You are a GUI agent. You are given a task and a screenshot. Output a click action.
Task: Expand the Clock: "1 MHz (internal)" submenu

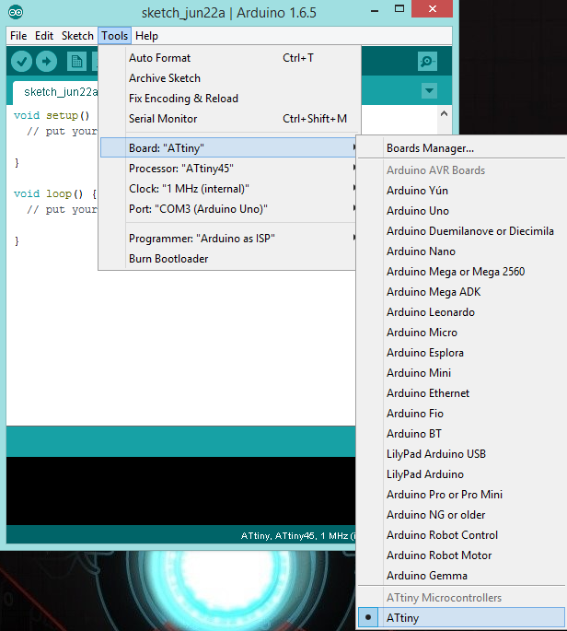point(227,188)
